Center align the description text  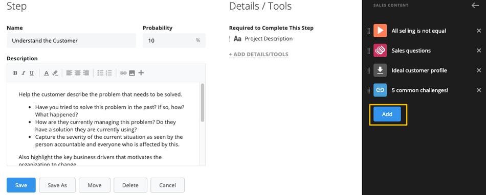pos(77,73)
